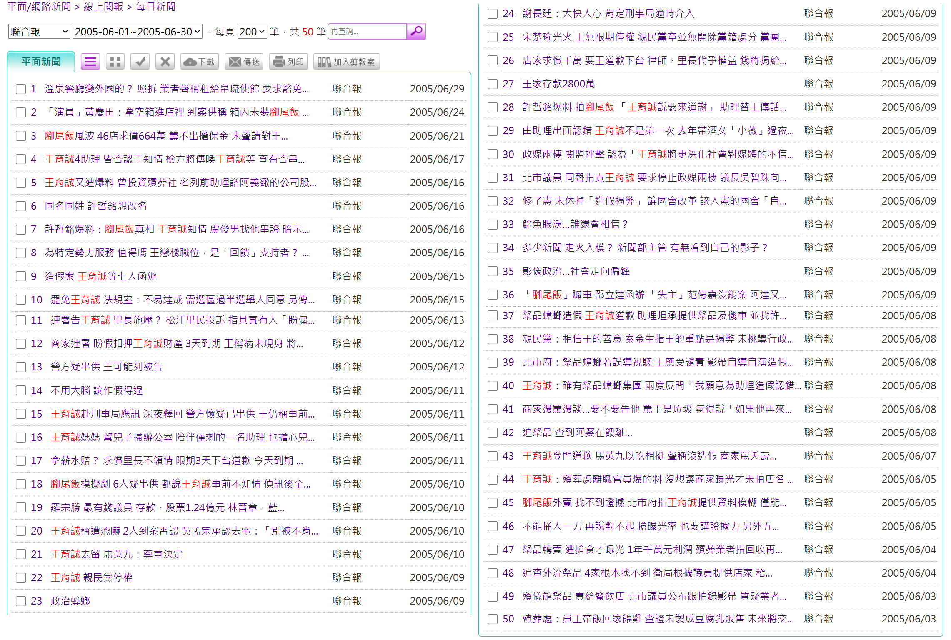Tick checkbox of article 6 同名同姓
Screen dimensions: 951x640
coord(21,206)
